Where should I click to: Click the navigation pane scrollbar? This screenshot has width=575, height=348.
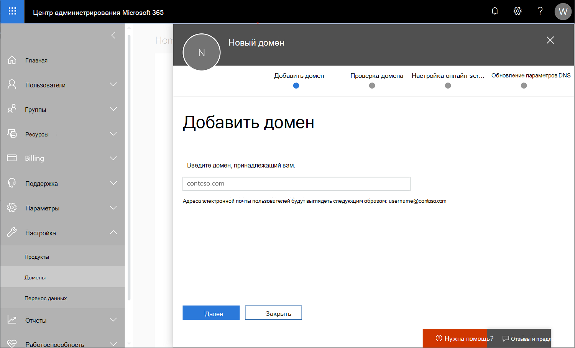129,167
